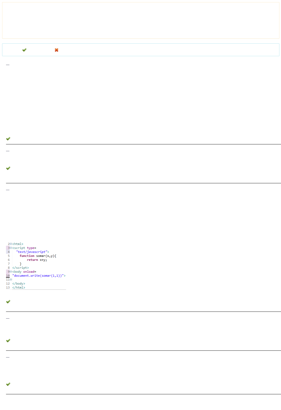This screenshot has height=410, width=281.
Task: Click the dash marker above the code question
Action: [x=8, y=190]
